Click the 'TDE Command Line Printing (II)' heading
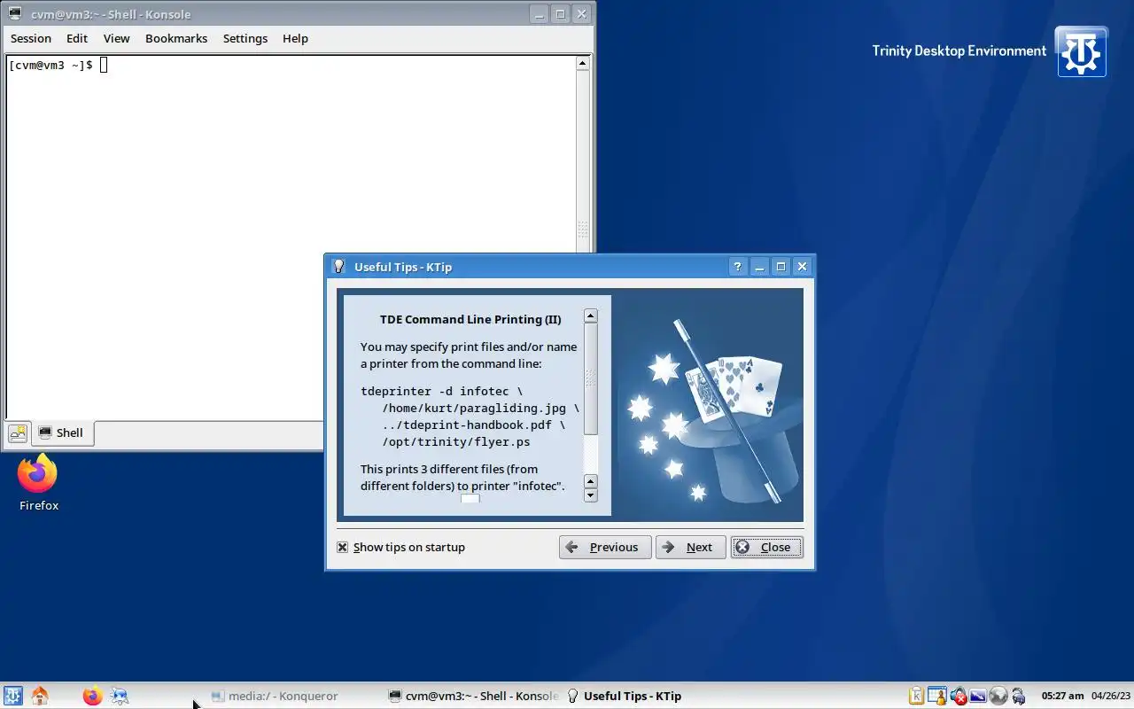Image resolution: width=1134 pixels, height=709 pixels. 470,319
